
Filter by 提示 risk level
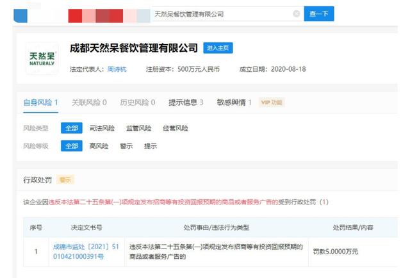tap(151, 146)
